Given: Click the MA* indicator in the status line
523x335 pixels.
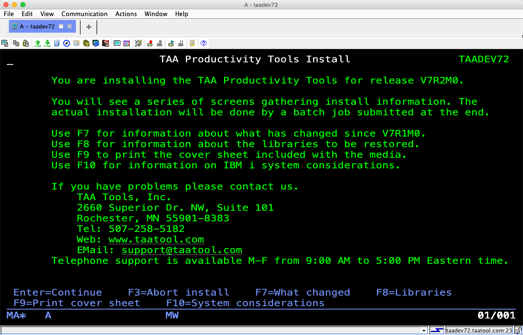Looking at the screenshot, I should tap(17, 315).
